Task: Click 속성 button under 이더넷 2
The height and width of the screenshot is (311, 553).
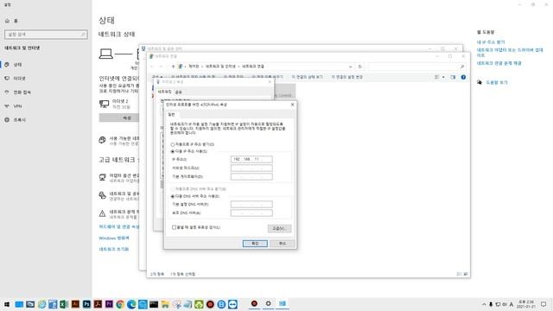Action: (119, 117)
